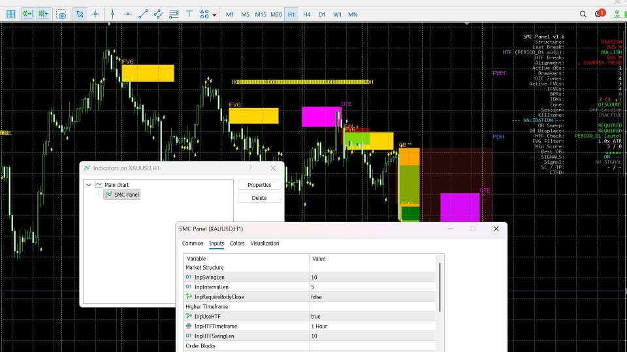Screen dimensions: 627x352
Task: Open the search magnifier icon
Action: click(583, 14)
